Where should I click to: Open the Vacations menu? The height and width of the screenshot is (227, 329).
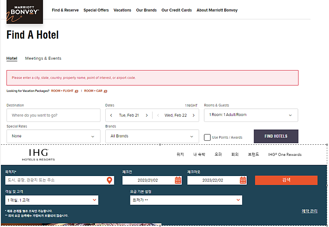(x=122, y=10)
